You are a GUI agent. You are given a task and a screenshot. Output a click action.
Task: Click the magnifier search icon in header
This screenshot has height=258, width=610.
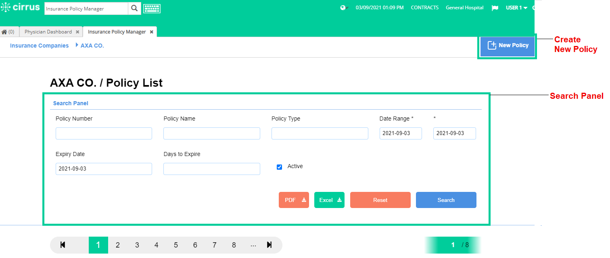pyautogui.click(x=135, y=8)
